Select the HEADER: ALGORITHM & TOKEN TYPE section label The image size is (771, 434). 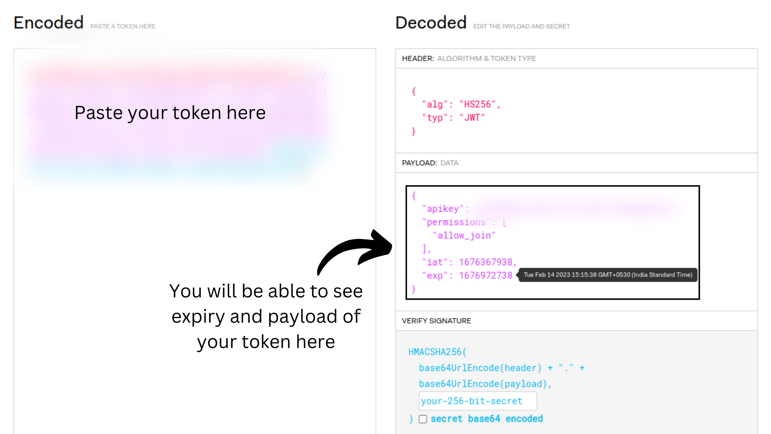click(469, 59)
